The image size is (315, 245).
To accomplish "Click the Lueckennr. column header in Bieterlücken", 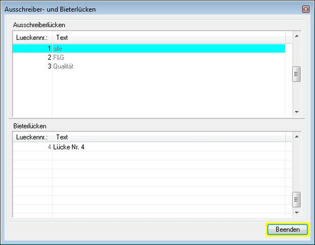I will click(x=32, y=137).
